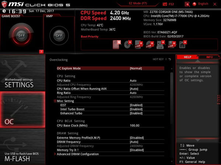This screenshot has width=221, height=165.
Task: Select the hard disk boot priority icon
Action: pos(117,44)
